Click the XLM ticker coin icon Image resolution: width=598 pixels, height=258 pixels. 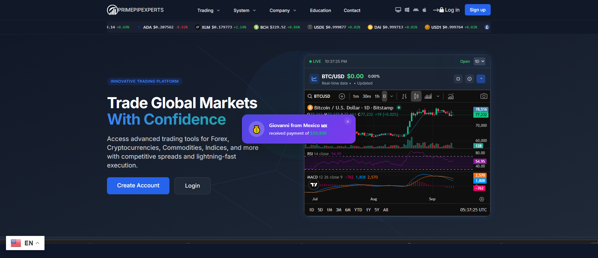click(198, 27)
